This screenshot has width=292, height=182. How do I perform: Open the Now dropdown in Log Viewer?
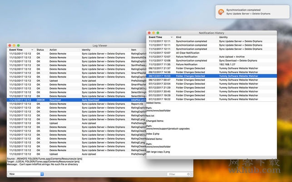pyautogui.click(x=26, y=174)
